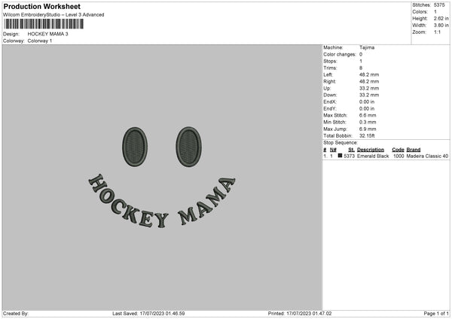Click the zoom value '1:1'
The height and width of the screenshot is (319, 452).
(x=437, y=32)
